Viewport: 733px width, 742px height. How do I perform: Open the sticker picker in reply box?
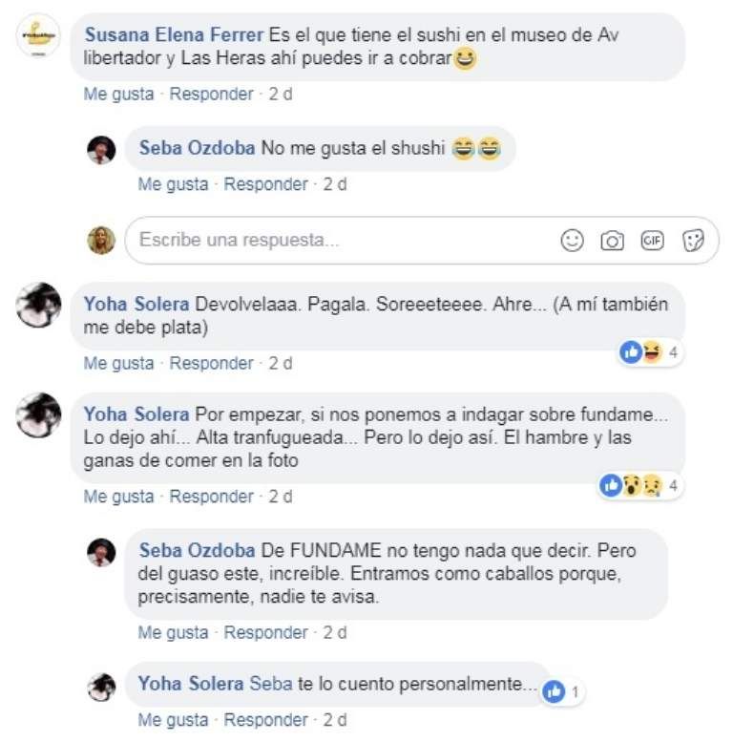(693, 241)
